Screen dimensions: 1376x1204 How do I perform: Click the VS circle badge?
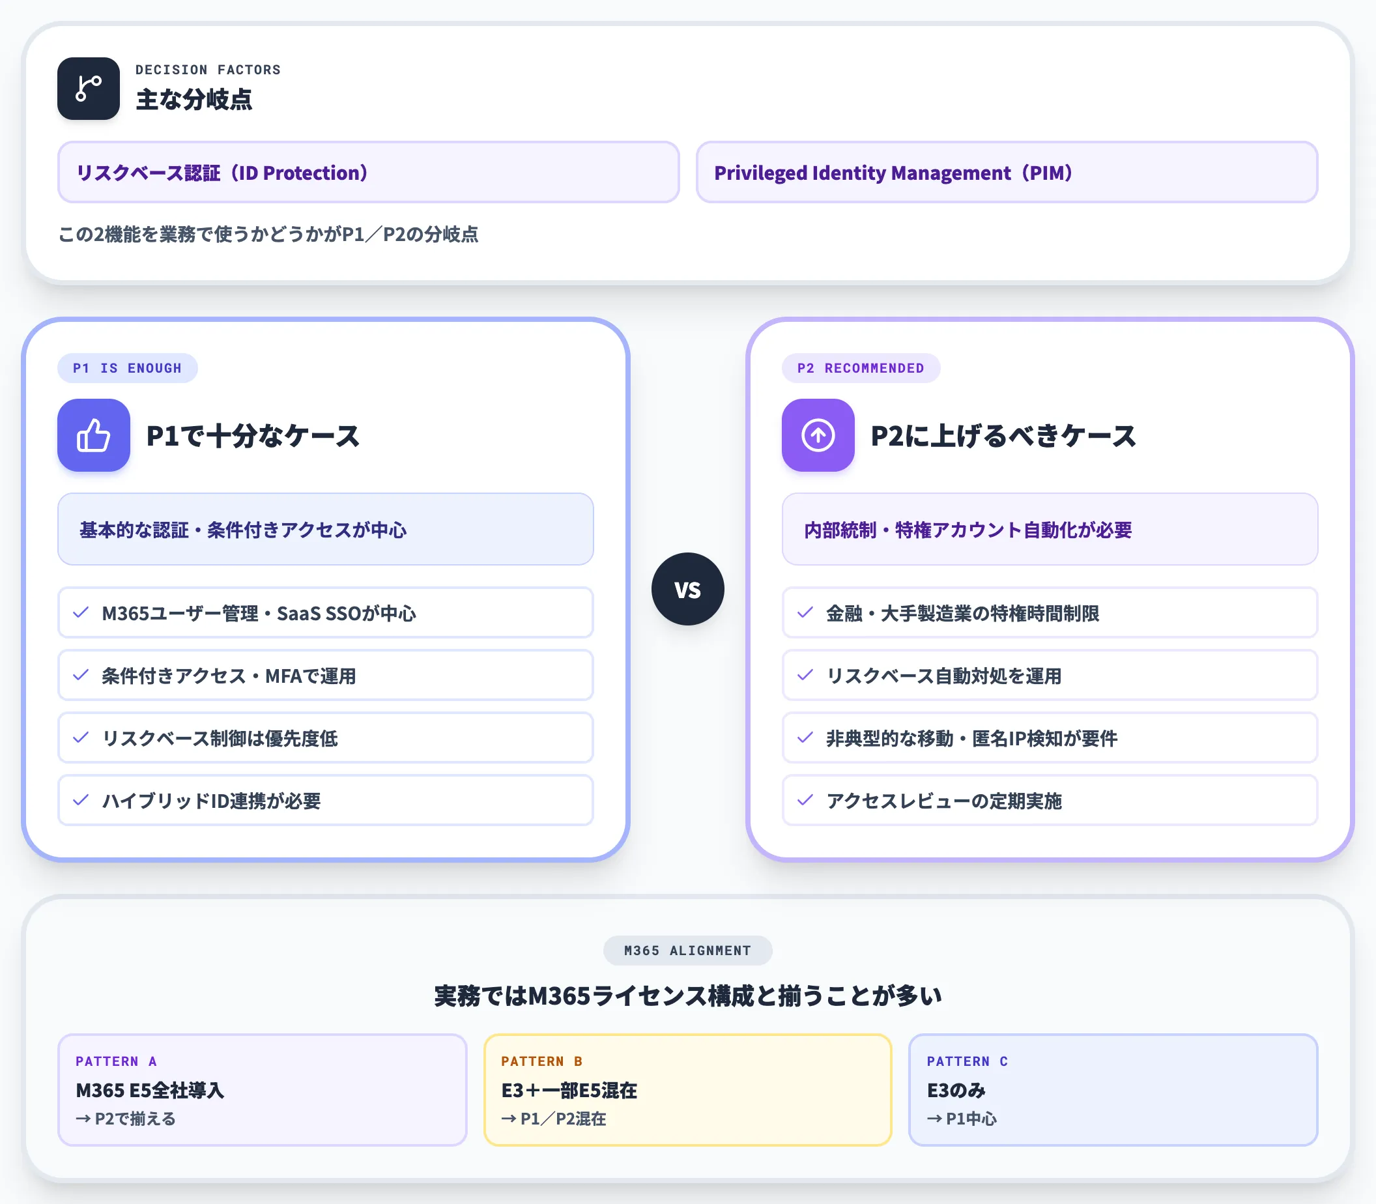(x=687, y=589)
